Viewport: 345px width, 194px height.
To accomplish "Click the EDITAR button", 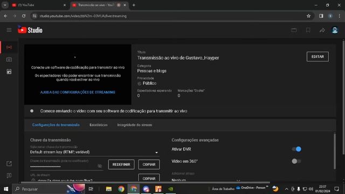I will [318, 57].
